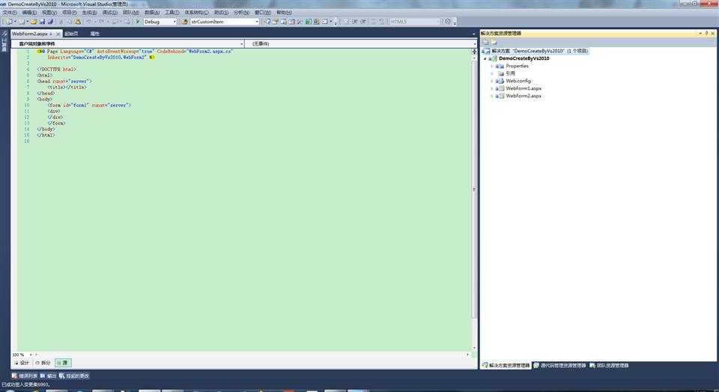Open the (无事件) events dropdown
Image resolution: width=719 pixels, height=392 pixels.
pos(361,43)
